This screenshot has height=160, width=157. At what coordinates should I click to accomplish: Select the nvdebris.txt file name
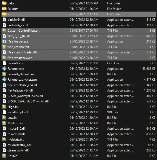coord(16,140)
